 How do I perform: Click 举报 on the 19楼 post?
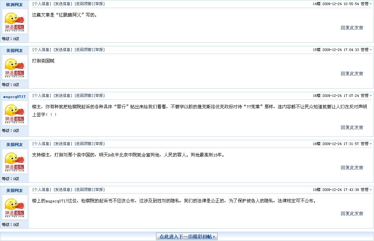99,190
